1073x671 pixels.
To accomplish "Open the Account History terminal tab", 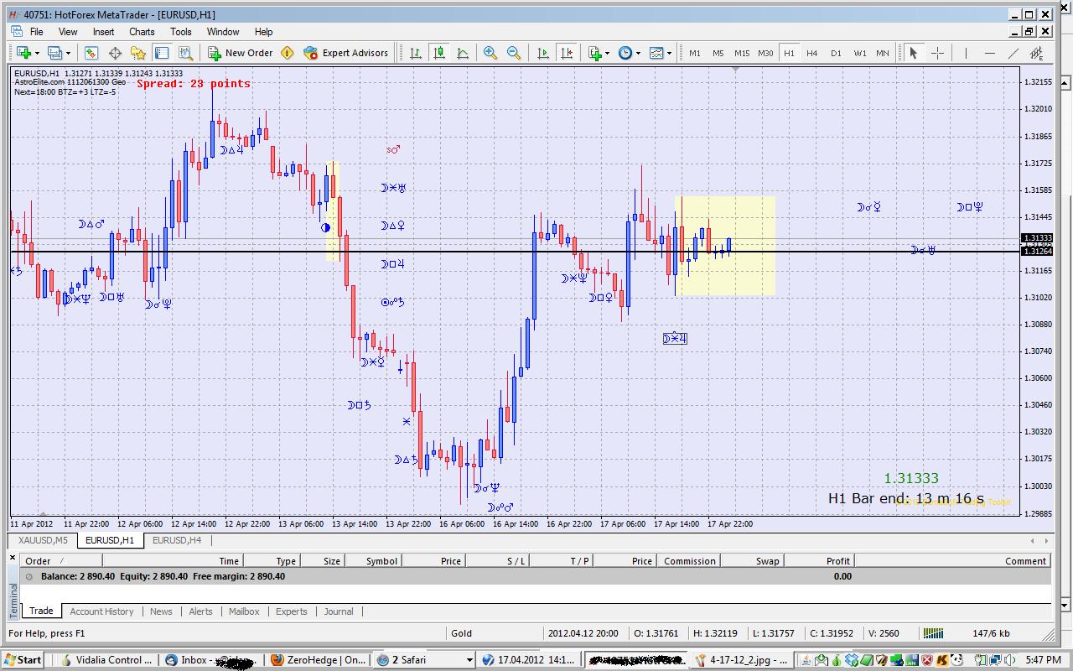I will pyautogui.click(x=101, y=611).
